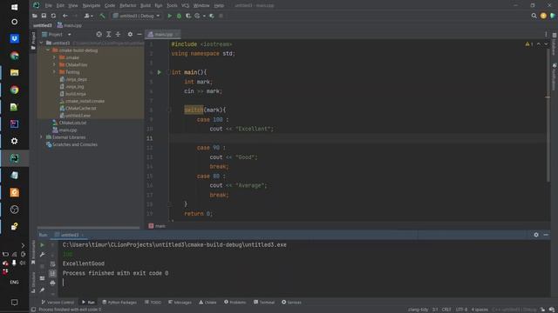Open the untitled3 | Debug configuration dropdown
Screen dimensions: 558x313
coord(136,16)
